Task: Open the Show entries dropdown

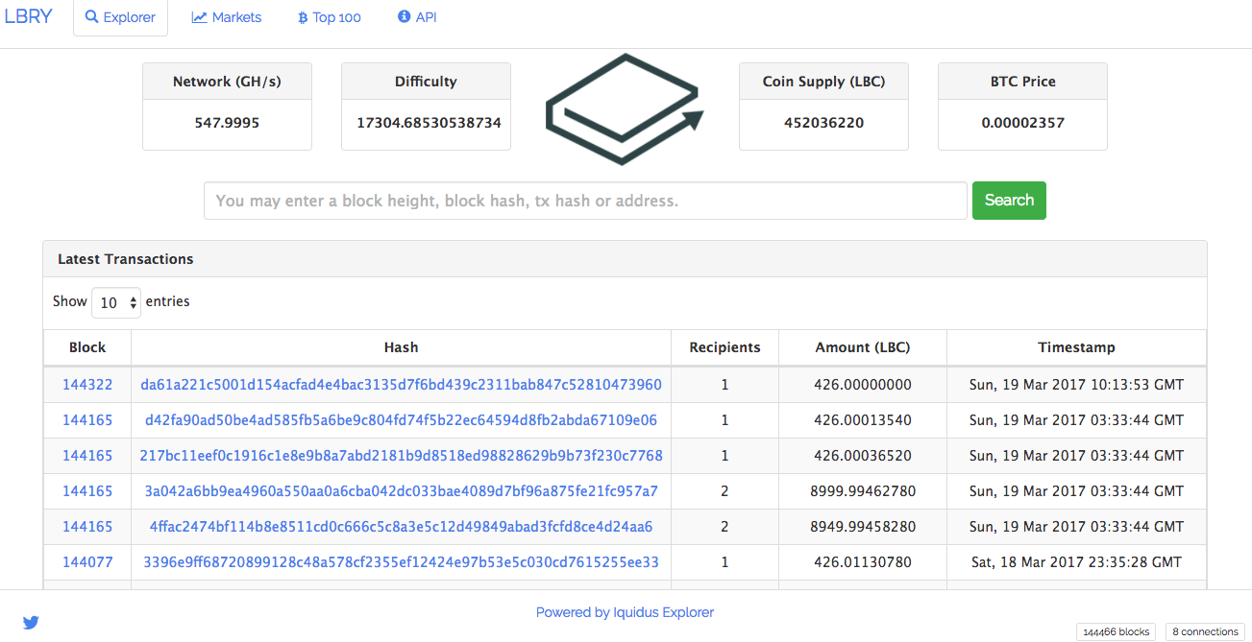Action: [116, 302]
